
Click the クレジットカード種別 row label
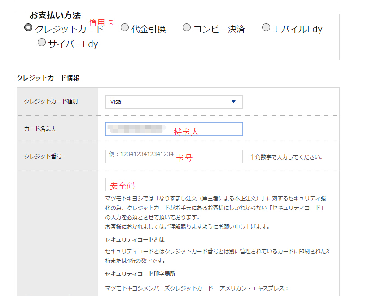tap(51, 101)
